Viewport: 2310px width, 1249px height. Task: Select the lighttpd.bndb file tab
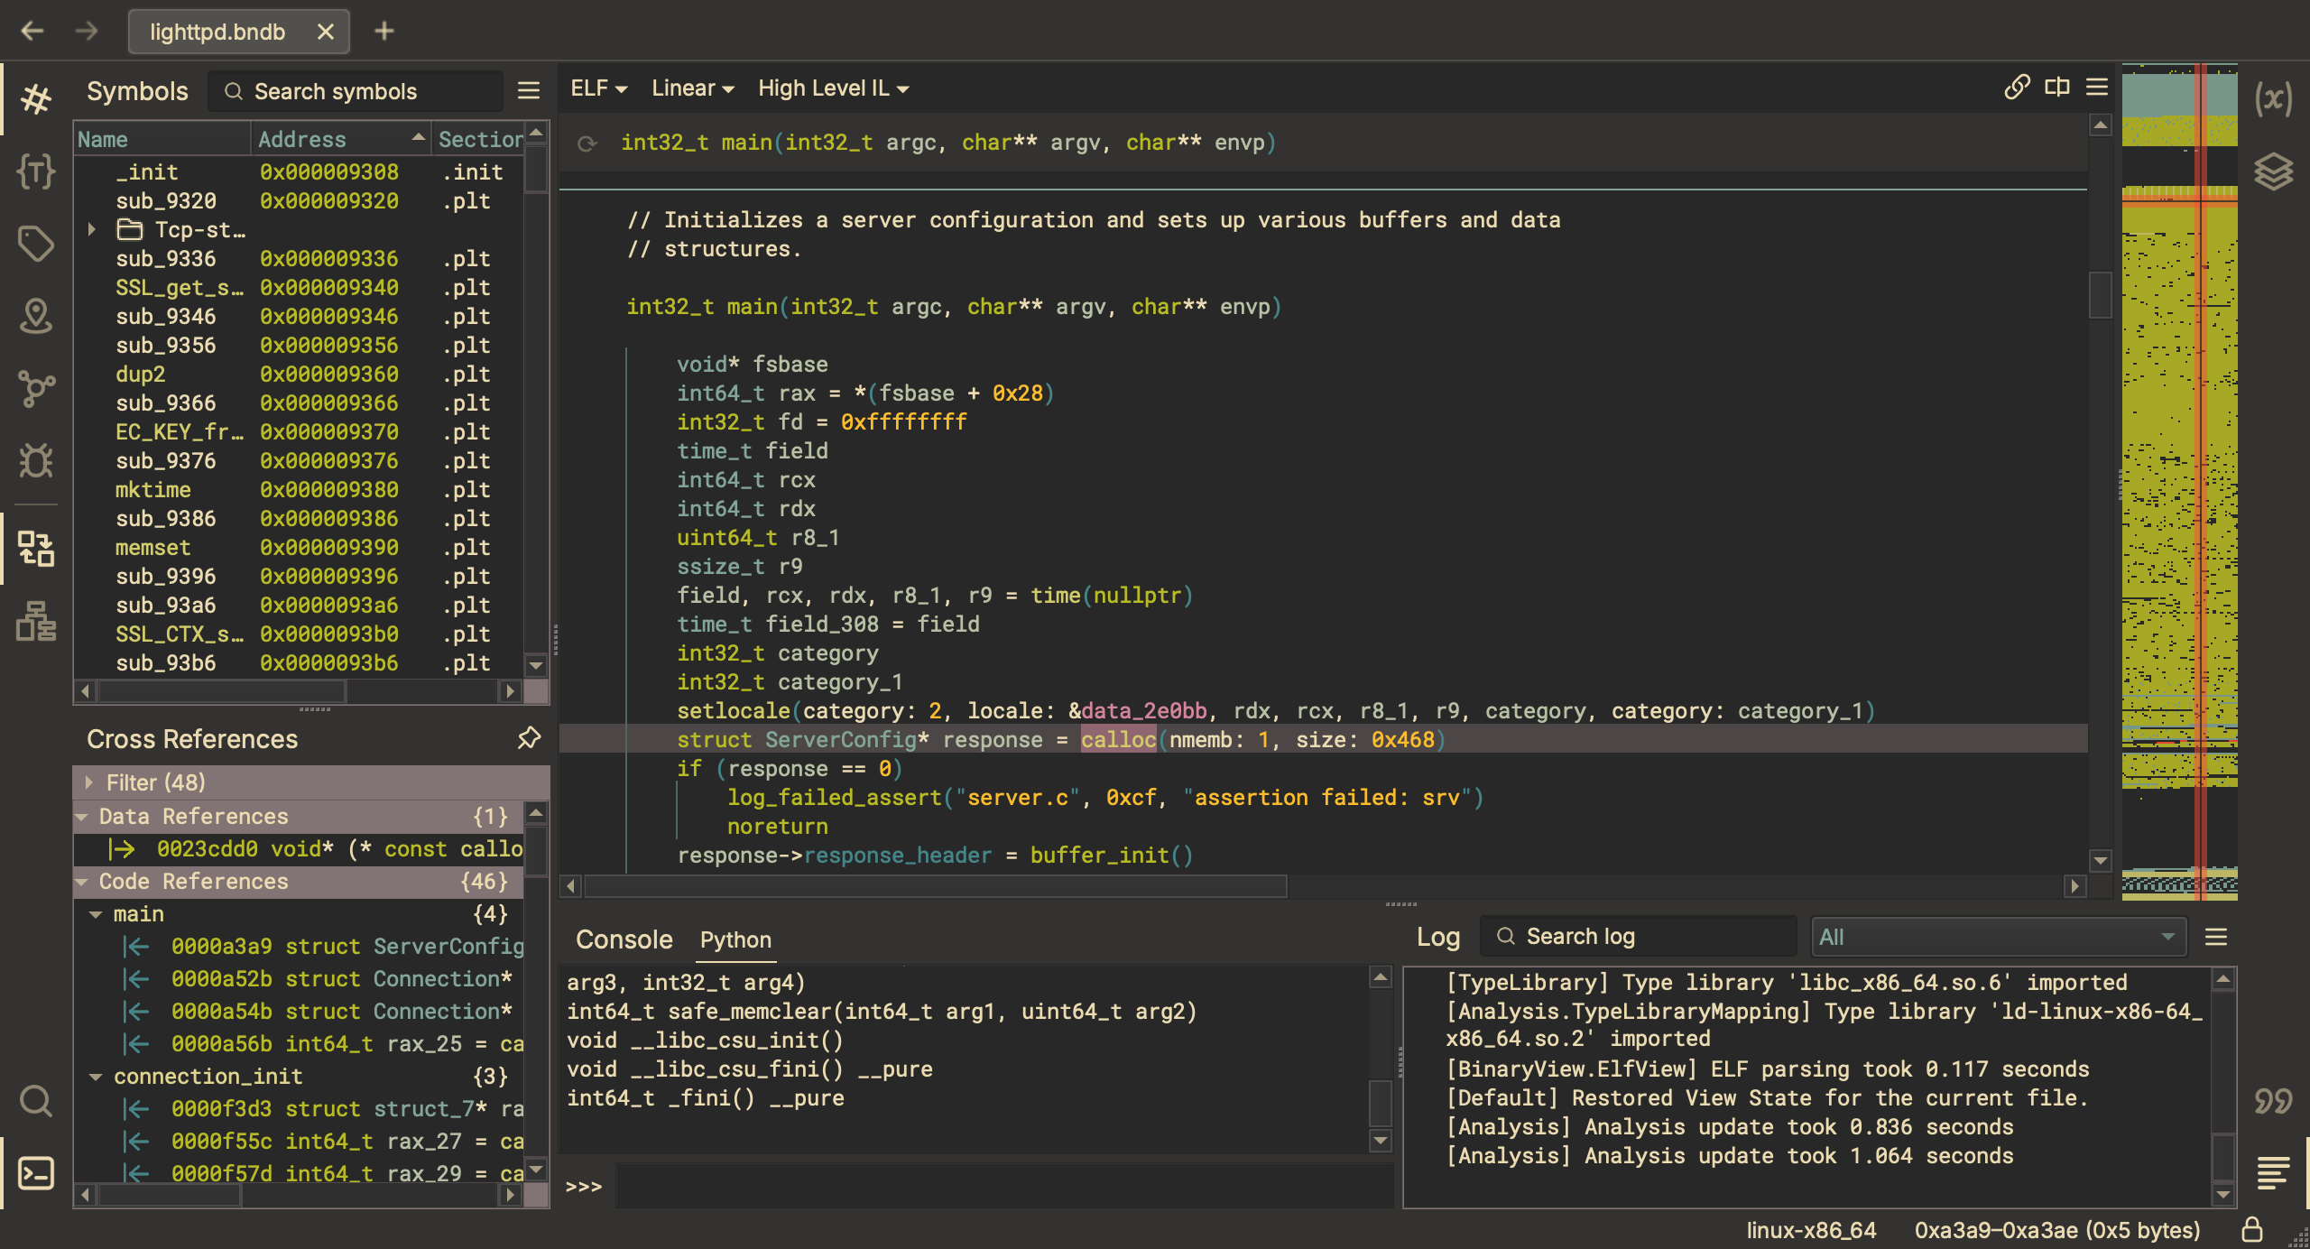coord(217,32)
